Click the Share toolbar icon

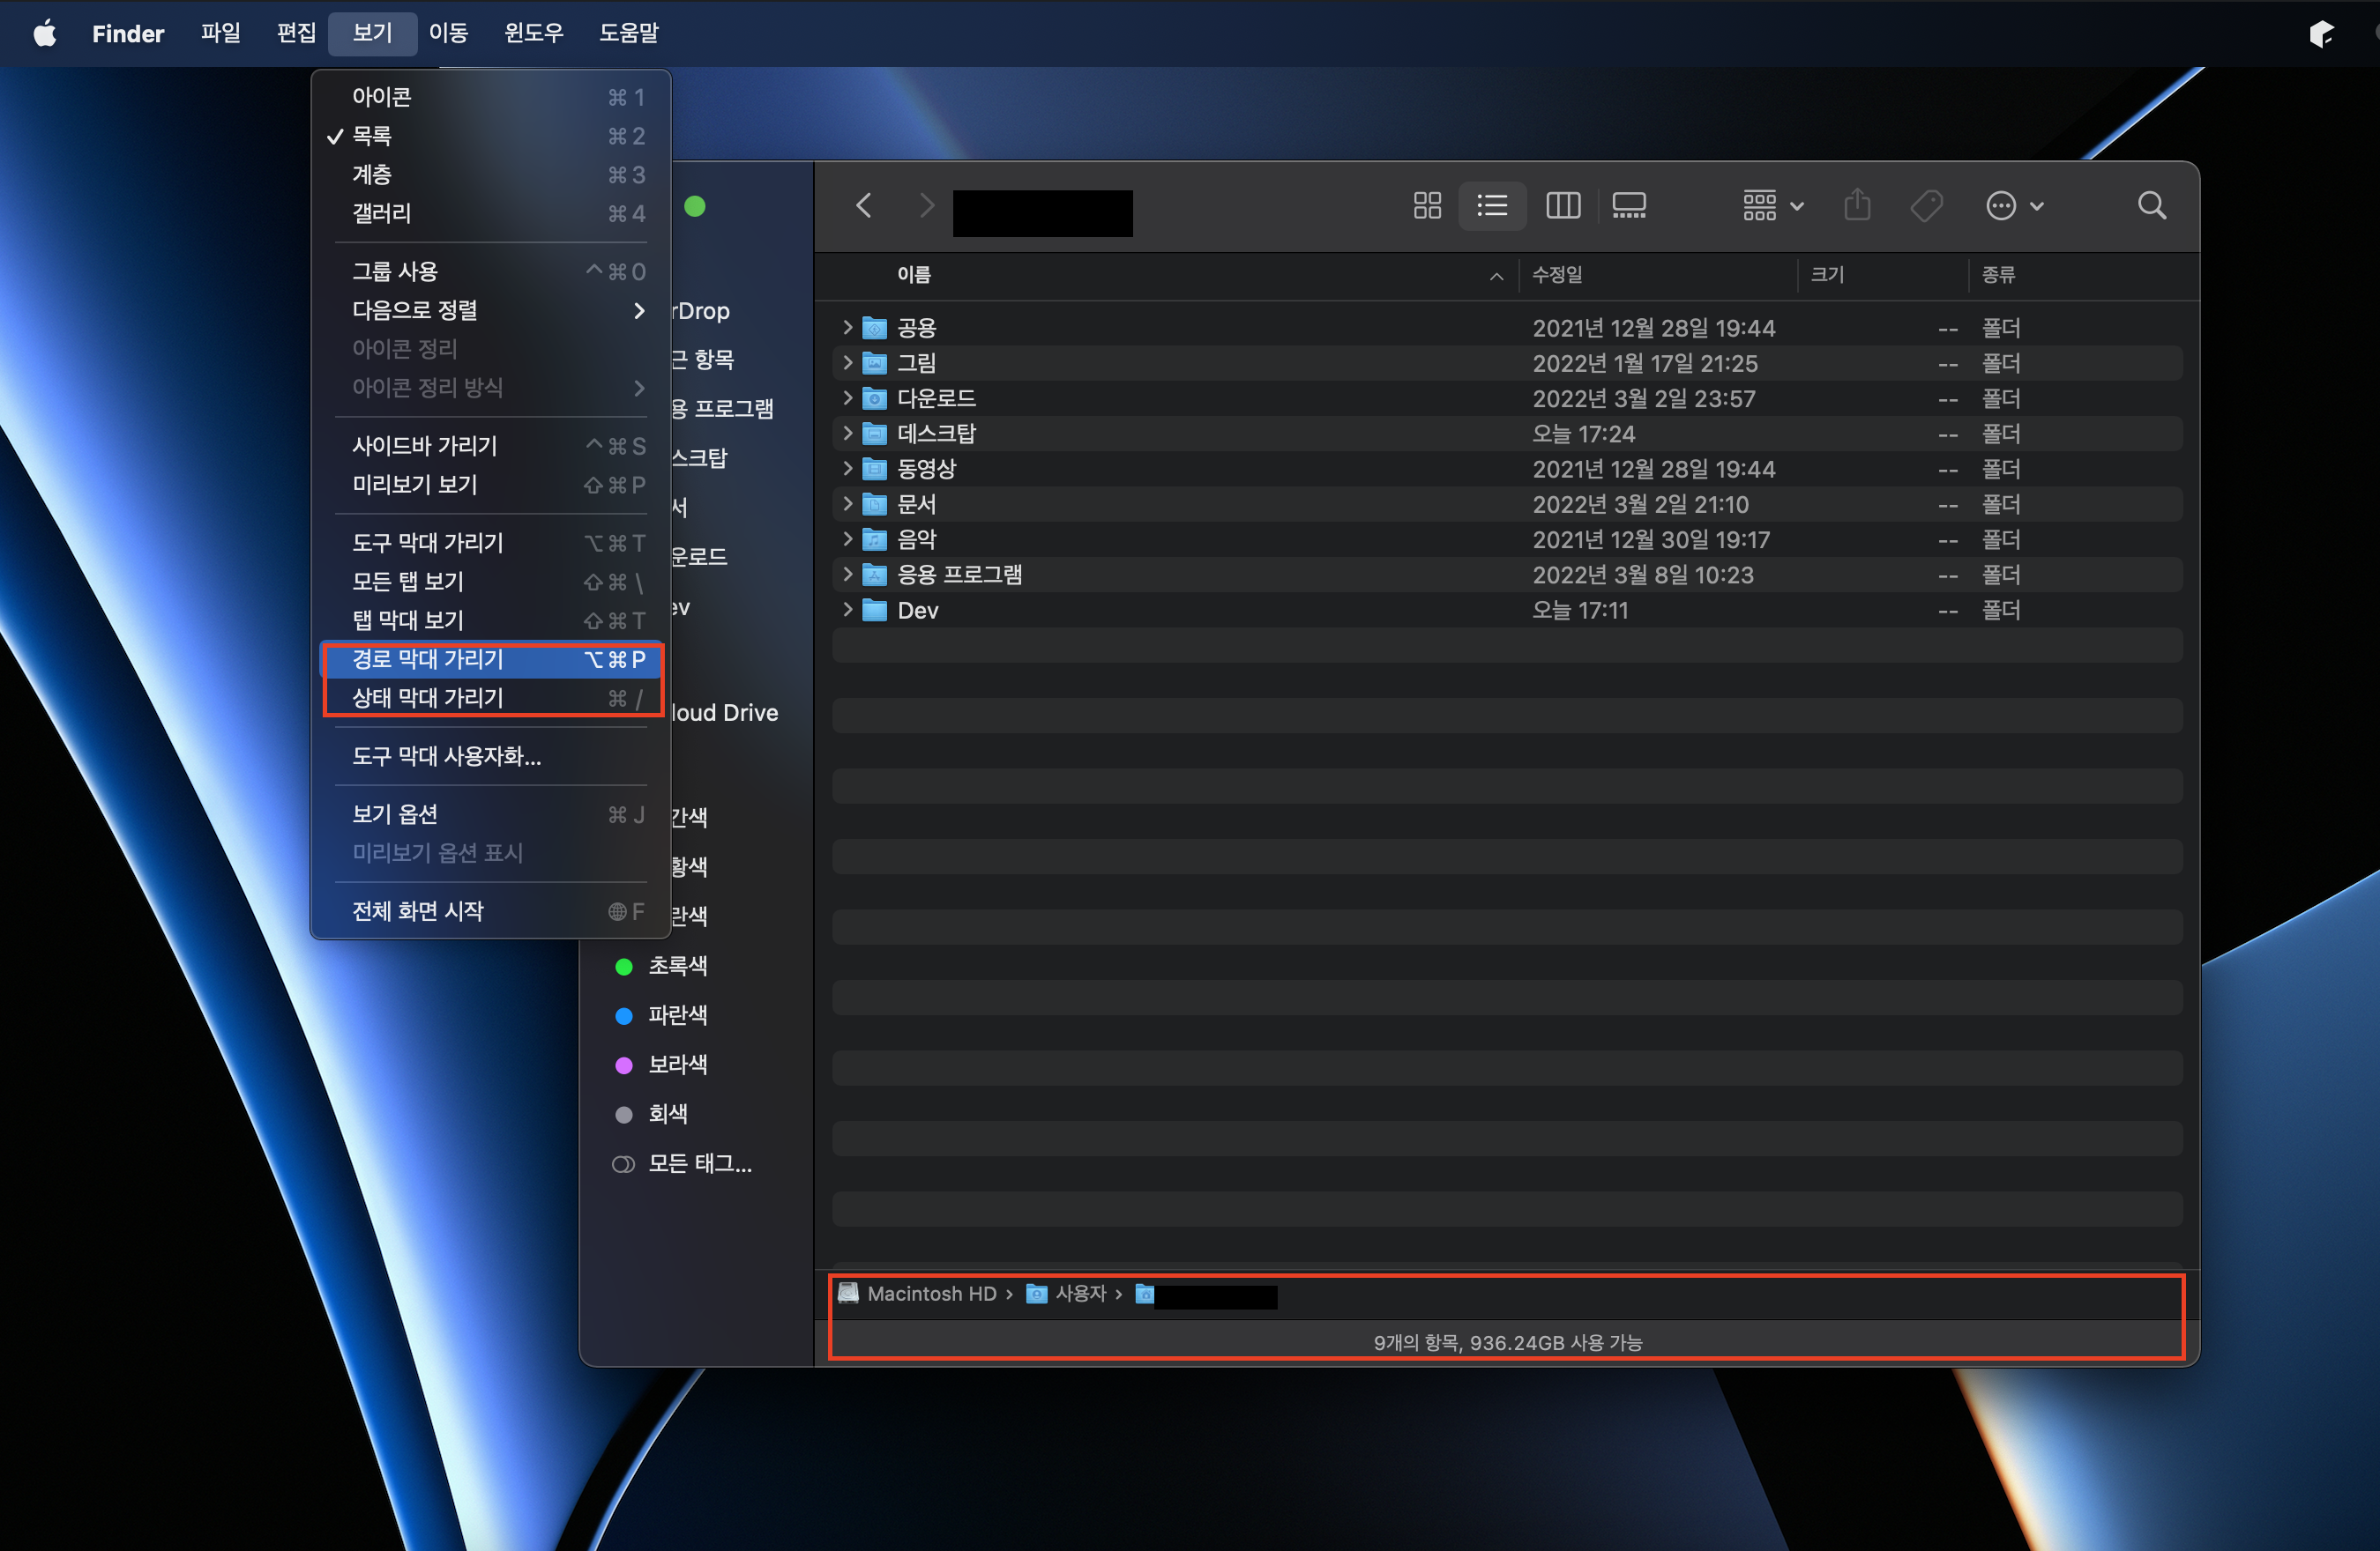click(1857, 206)
